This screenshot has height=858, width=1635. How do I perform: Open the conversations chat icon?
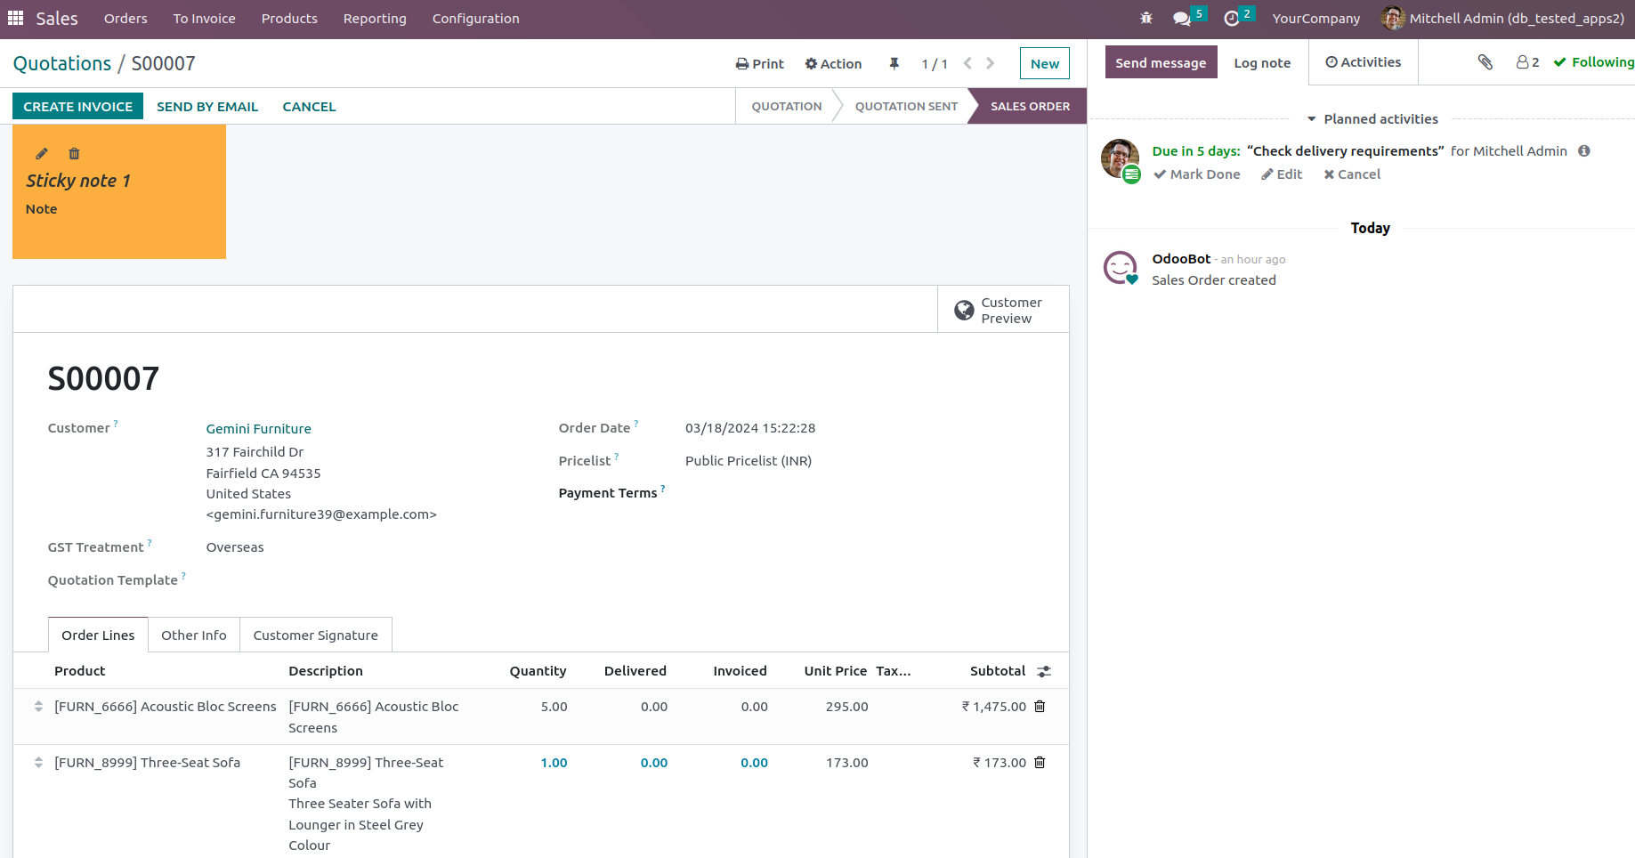pos(1182,18)
